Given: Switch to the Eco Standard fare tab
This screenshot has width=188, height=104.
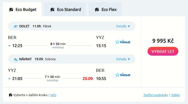Looking at the screenshot, I should (65, 10).
